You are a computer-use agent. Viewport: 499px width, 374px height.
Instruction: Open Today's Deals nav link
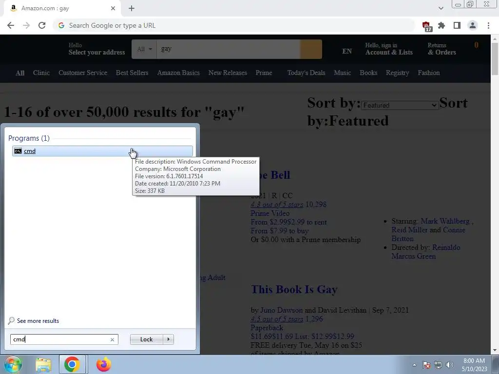(x=306, y=73)
